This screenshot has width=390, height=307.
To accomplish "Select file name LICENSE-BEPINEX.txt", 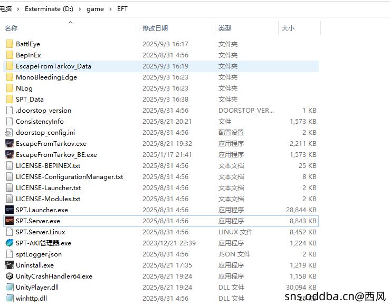I will [48, 165].
